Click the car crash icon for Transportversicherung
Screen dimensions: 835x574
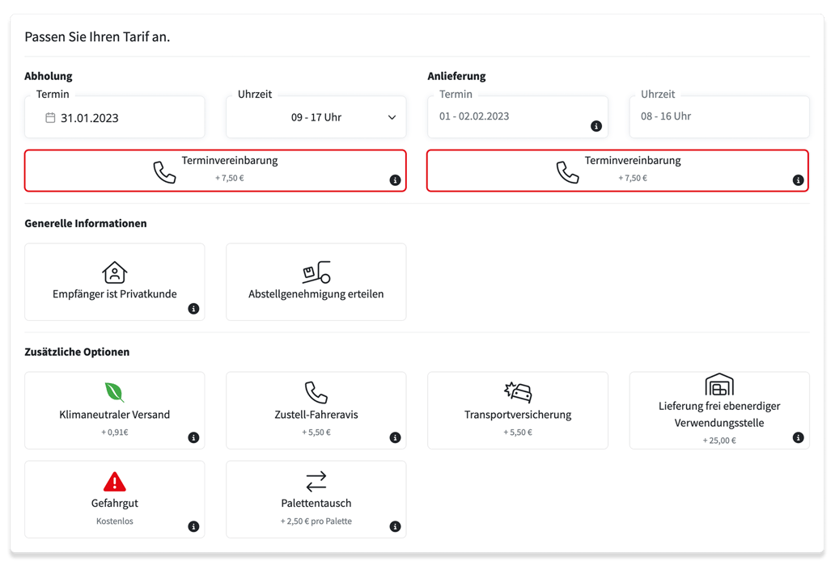pos(518,392)
